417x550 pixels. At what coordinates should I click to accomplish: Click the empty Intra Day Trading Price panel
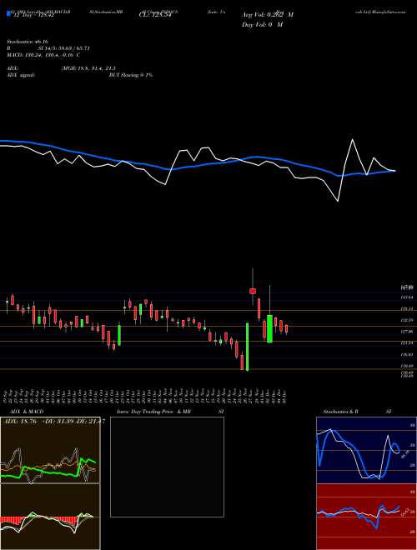tap(167, 467)
